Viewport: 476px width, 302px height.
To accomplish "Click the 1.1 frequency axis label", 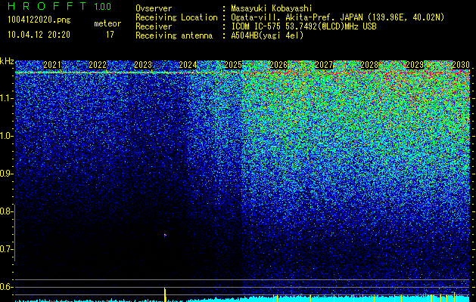I will pos(6,98).
